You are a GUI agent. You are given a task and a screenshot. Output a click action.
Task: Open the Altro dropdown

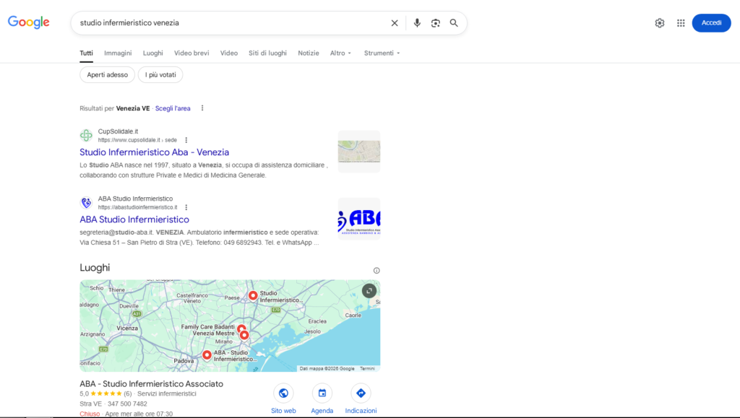tap(340, 53)
